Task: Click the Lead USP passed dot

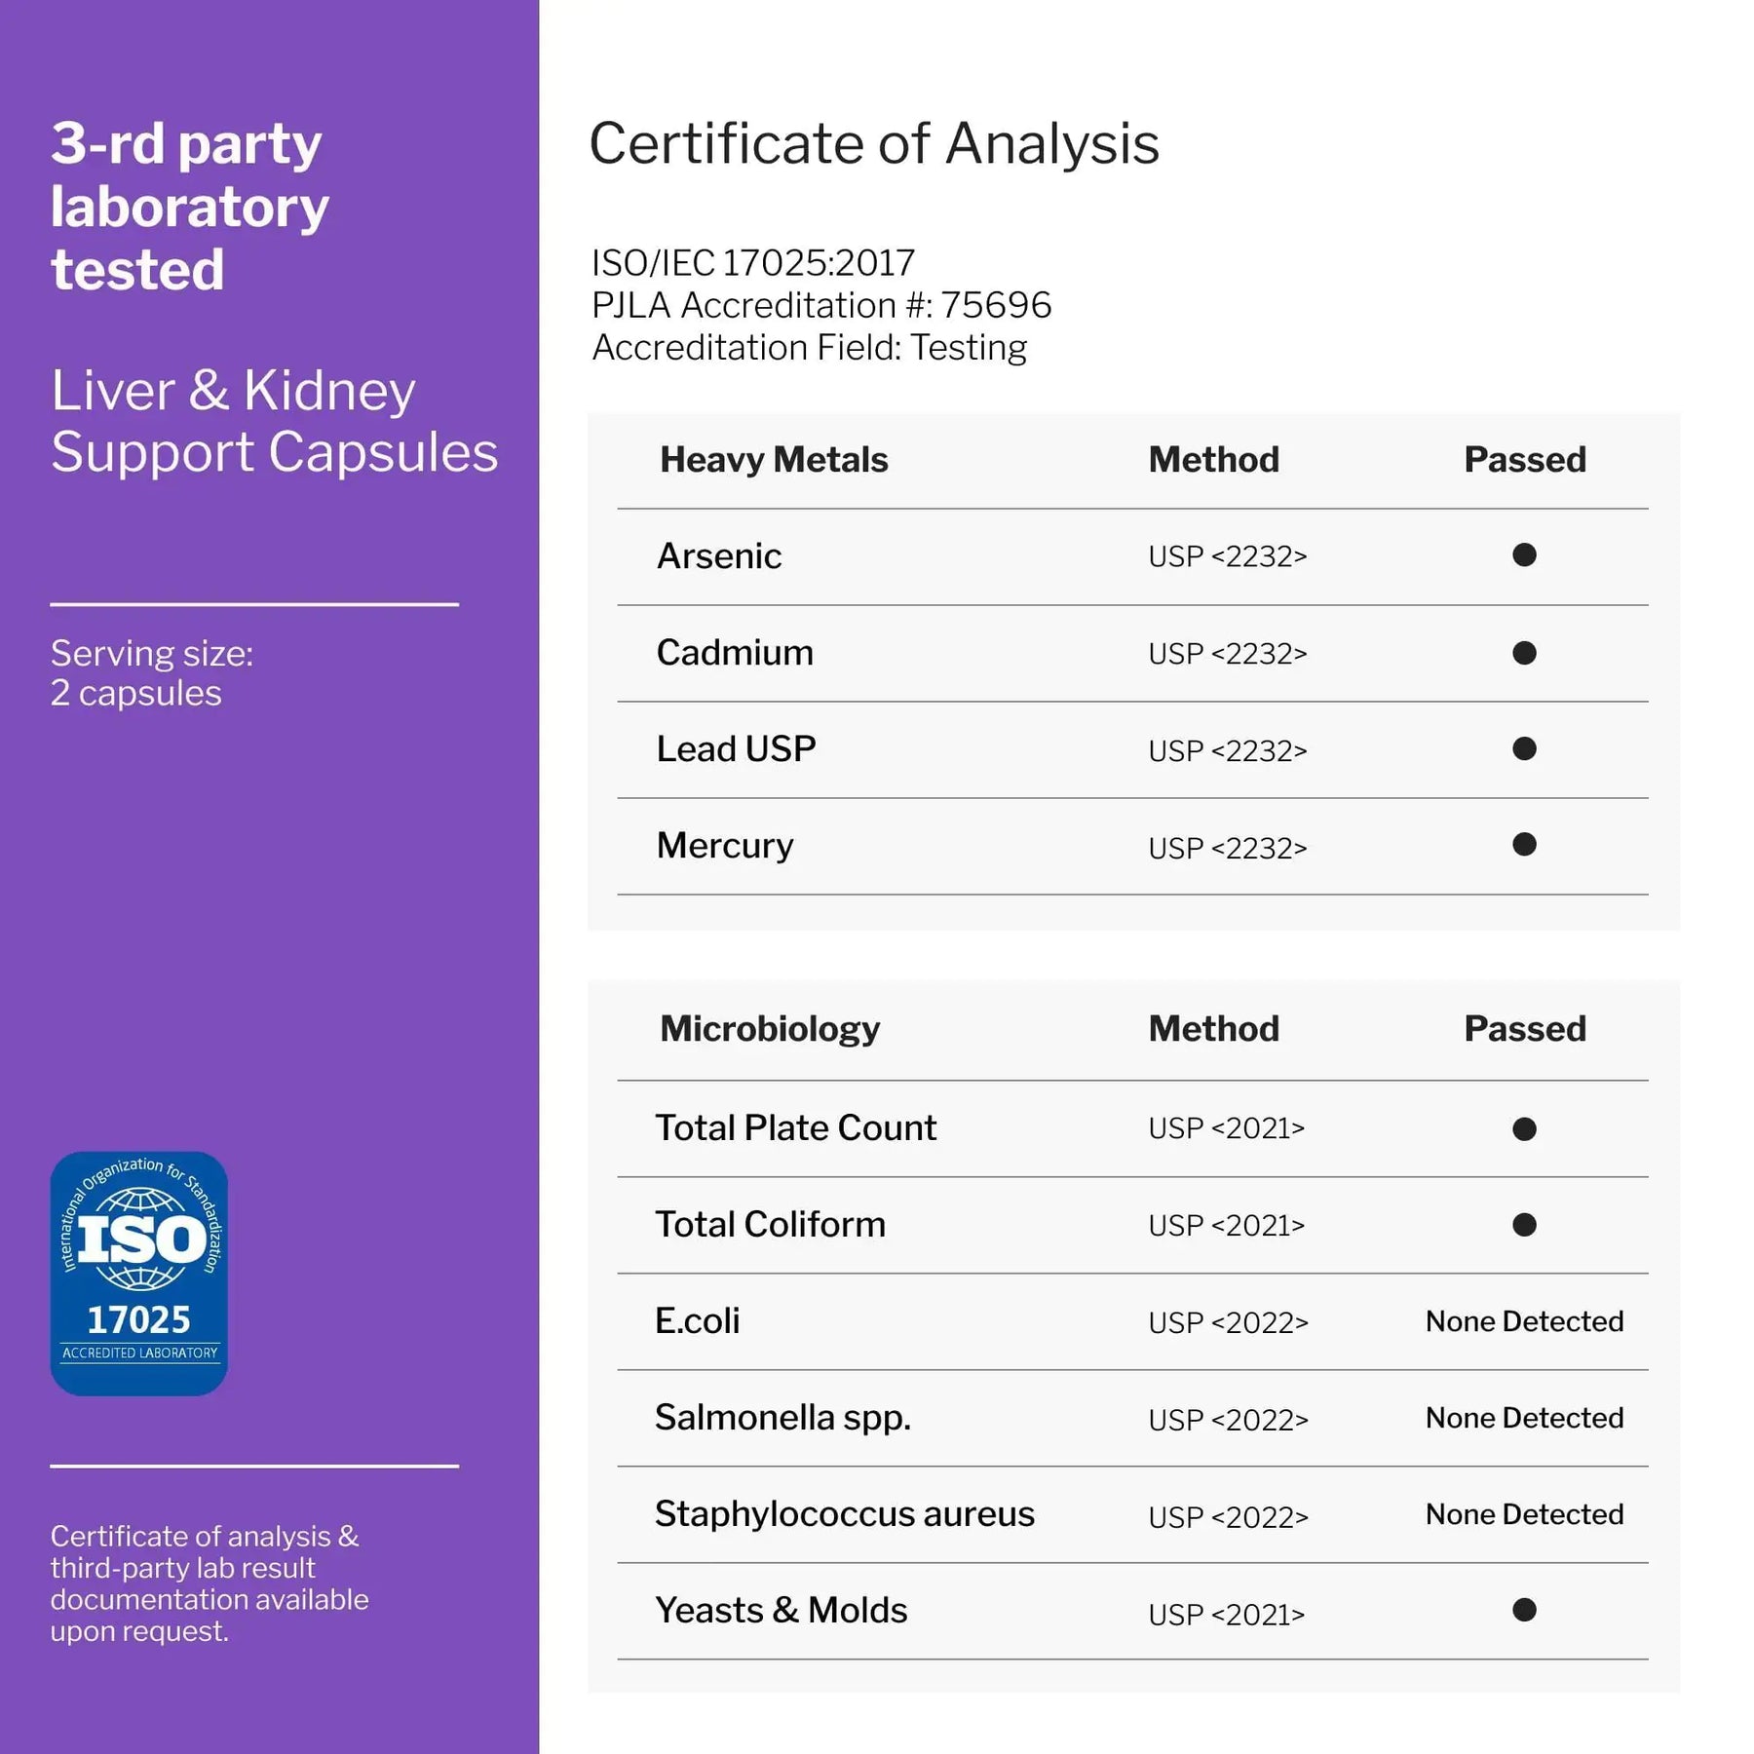Action: (x=1524, y=748)
